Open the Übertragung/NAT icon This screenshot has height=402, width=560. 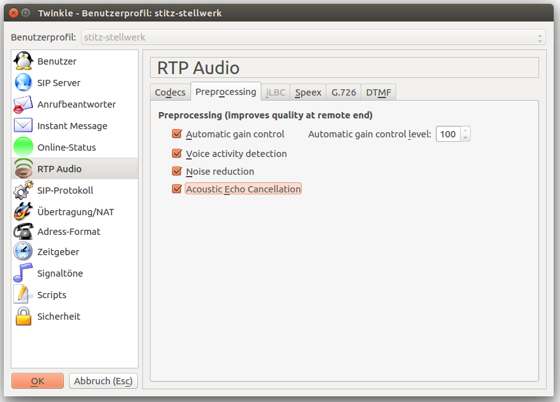[23, 211]
